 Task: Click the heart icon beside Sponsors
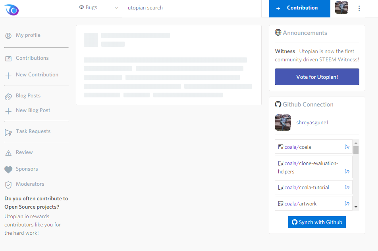[8, 170]
